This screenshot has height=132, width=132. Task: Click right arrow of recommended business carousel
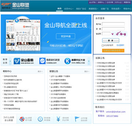tap(89, 61)
